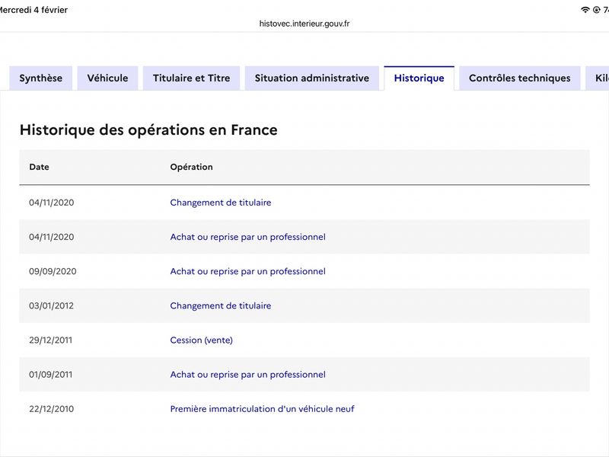This screenshot has width=609, height=457.
Task: Switch to the Synthèse tab
Action: (x=41, y=78)
